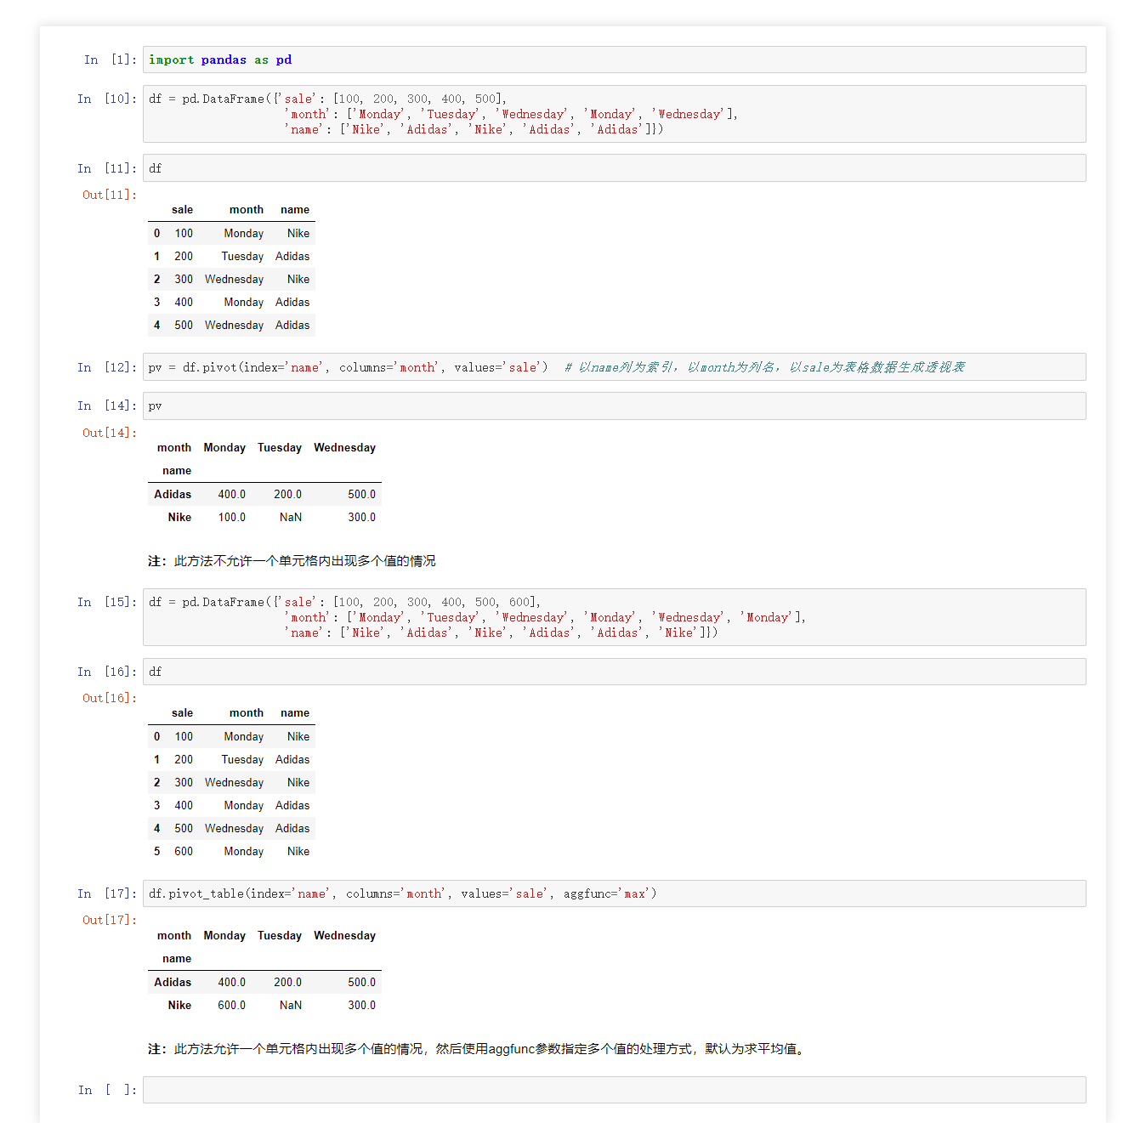This screenshot has height=1123, width=1146.
Task: Click the In [16] cell containing df
Action: coord(614,672)
